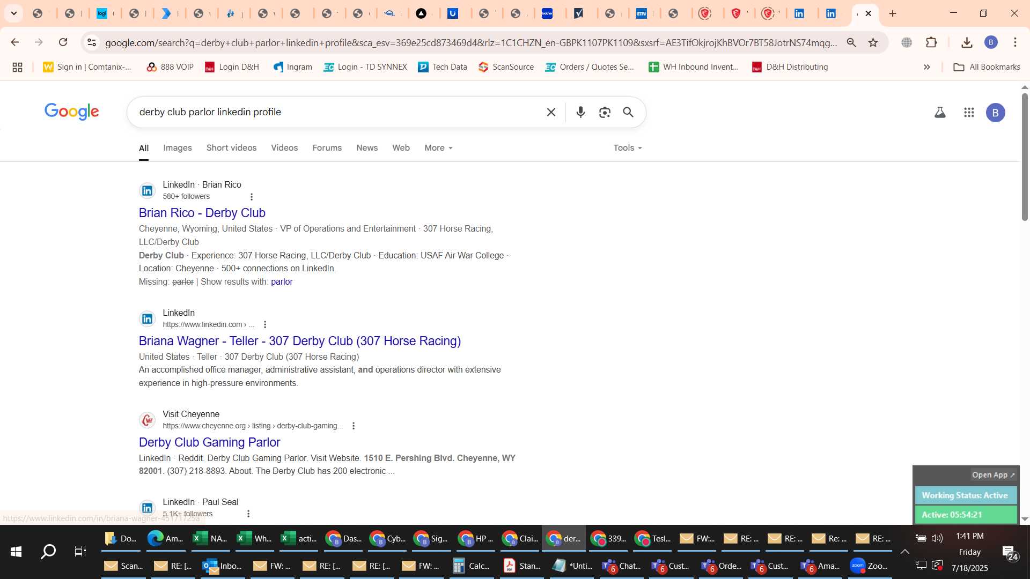Show hidden system tray icons
Viewport: 1030px width, 579px height.
(904, 552)
